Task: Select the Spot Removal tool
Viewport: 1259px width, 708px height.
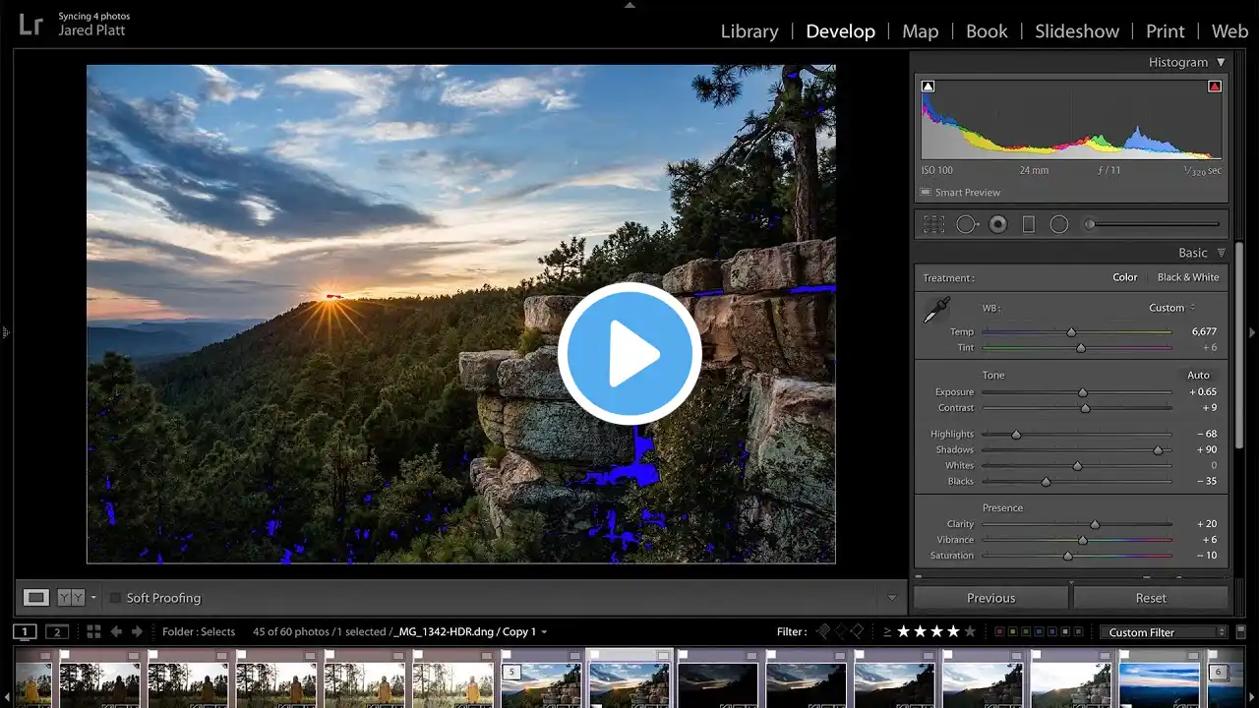Action: [x=967, y=224]
